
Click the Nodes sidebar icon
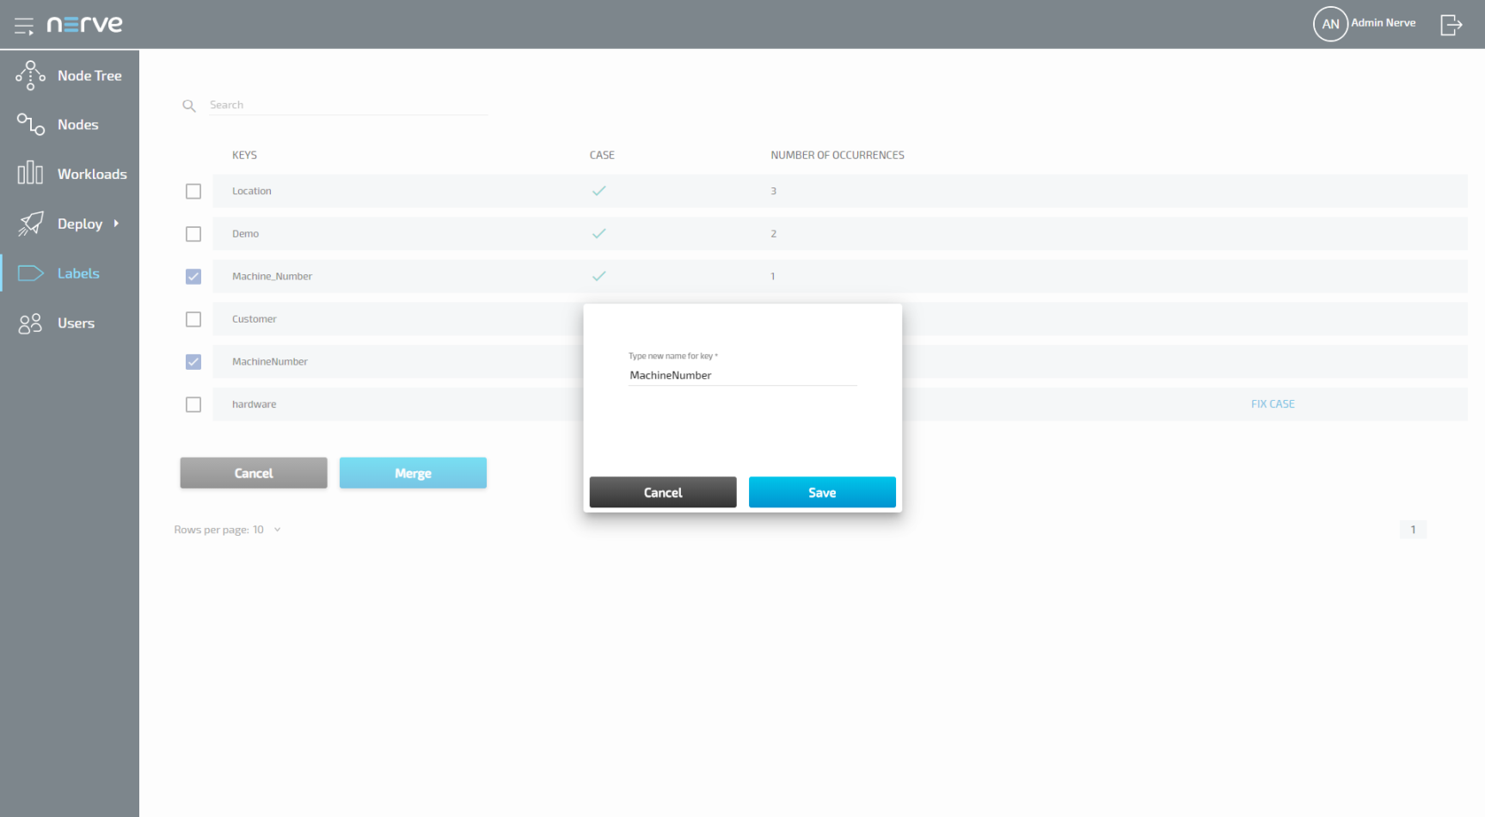point(30,125)
